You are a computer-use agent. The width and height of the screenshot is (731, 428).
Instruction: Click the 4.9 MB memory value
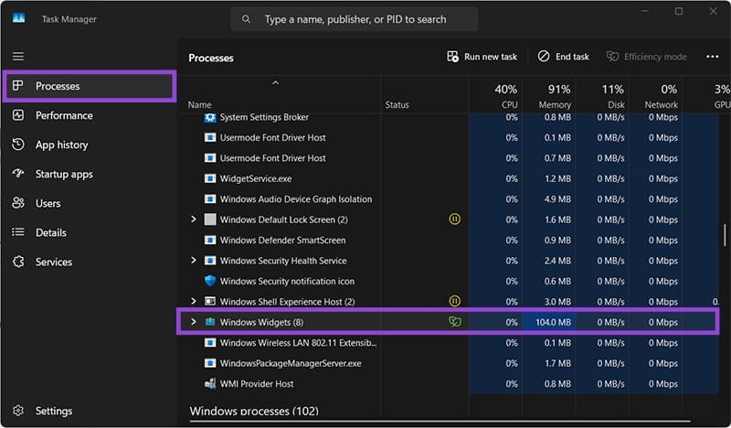click(557, 198)
